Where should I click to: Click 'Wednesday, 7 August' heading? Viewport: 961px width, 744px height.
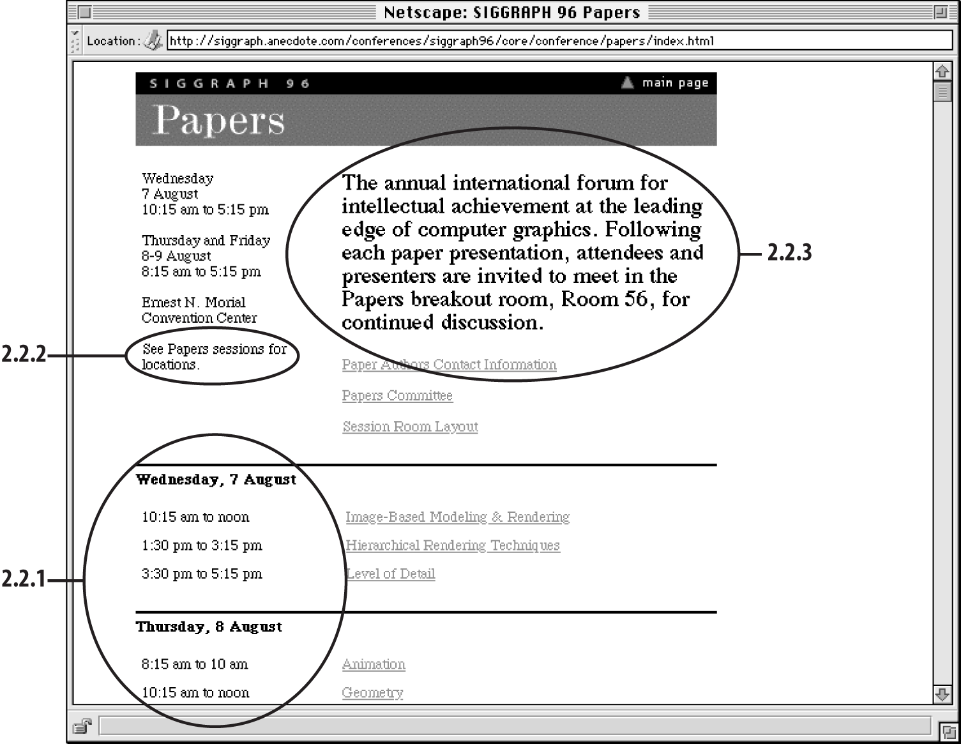pyautogui.click(x=216, y=480)
